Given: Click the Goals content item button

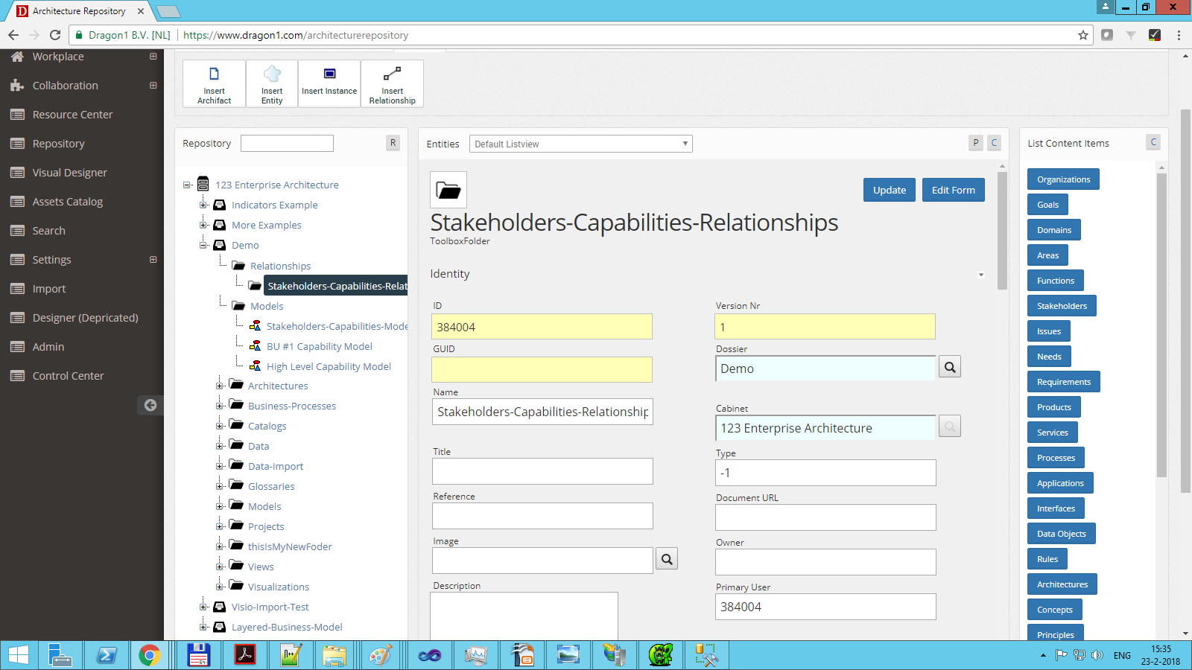Looking at the screenshot, I should [x=1047, y=205].
